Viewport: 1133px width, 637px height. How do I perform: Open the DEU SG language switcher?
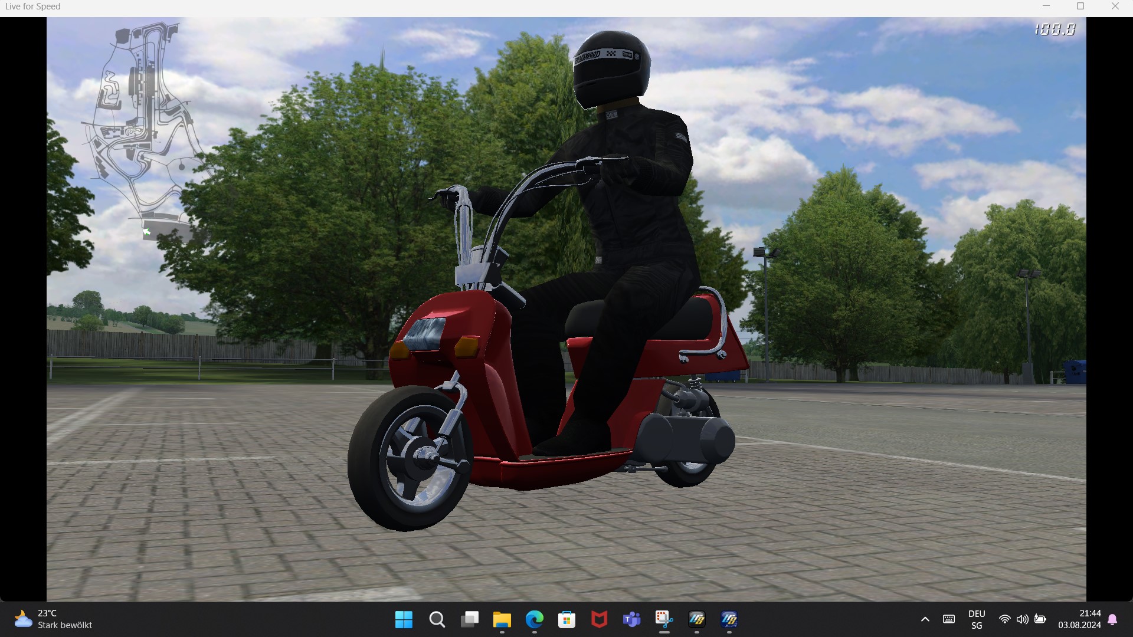pyautogui.click(x=977, y=619)
